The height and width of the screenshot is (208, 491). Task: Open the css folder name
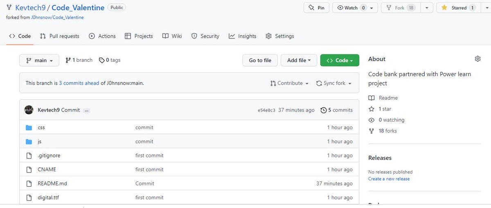point(41,127)
